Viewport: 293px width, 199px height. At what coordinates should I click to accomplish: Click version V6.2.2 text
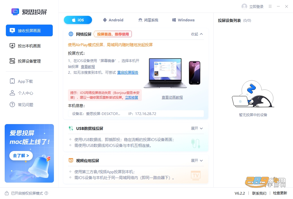[x=240, y=193]
